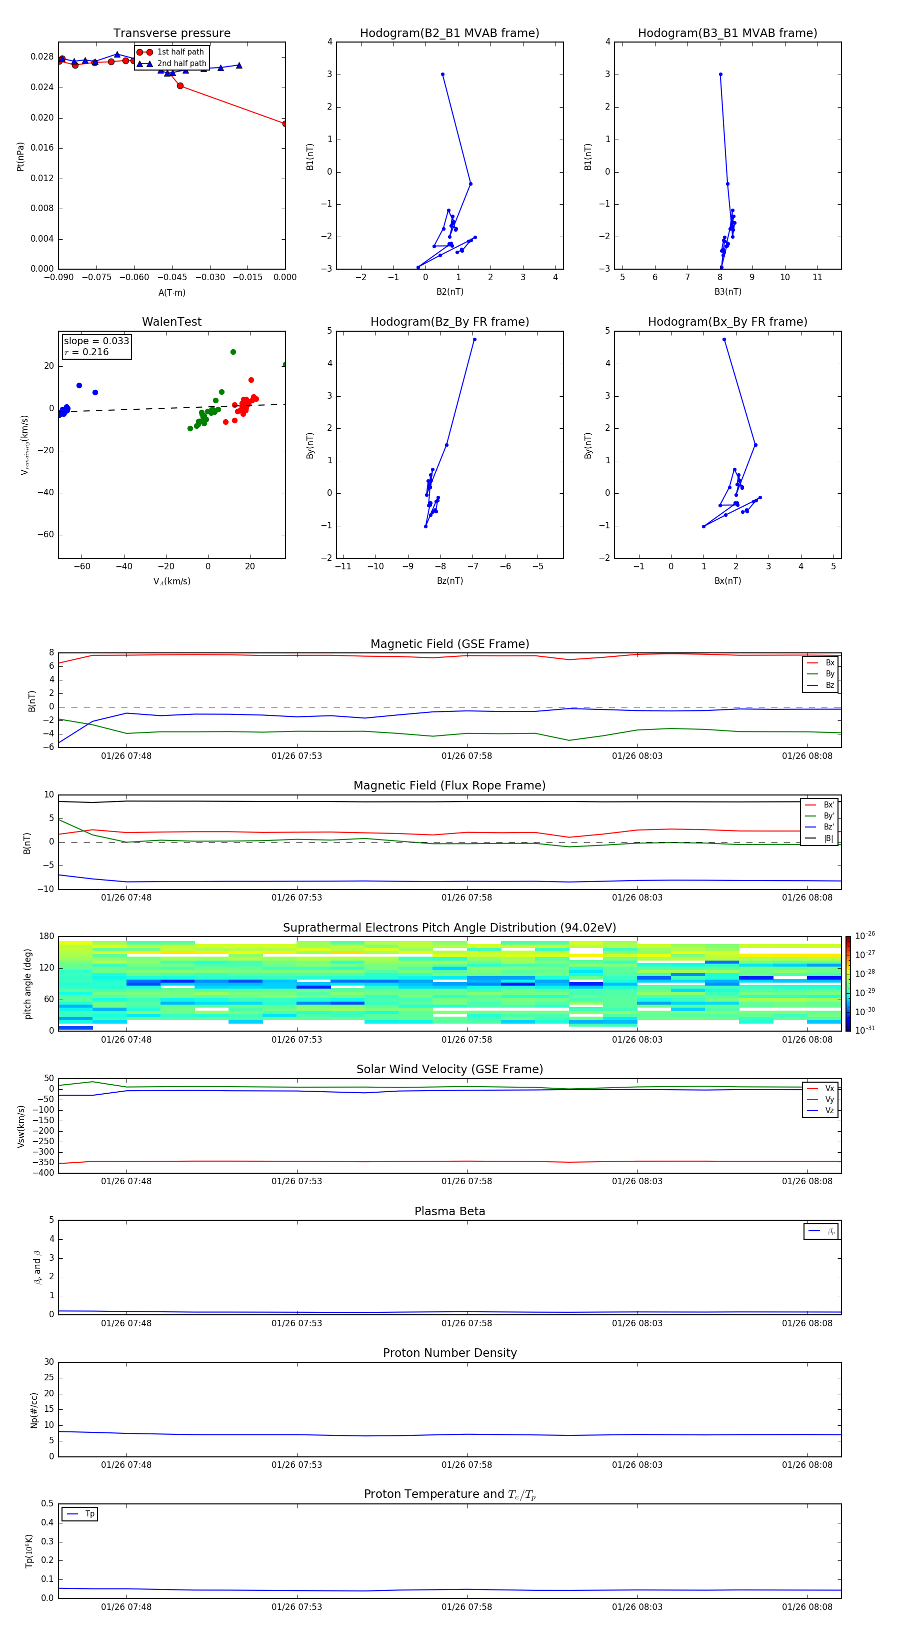Click the "V_remaining(km/s)" y-axis label
Viewport: 900px width, 1651px height.
click(24, 445)
